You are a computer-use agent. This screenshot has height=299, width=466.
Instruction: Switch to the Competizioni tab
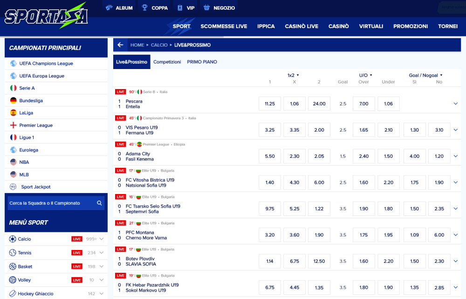[167, 62]
